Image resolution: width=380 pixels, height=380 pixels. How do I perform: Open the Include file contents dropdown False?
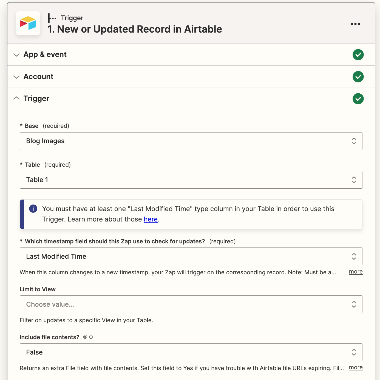(191, 352)
